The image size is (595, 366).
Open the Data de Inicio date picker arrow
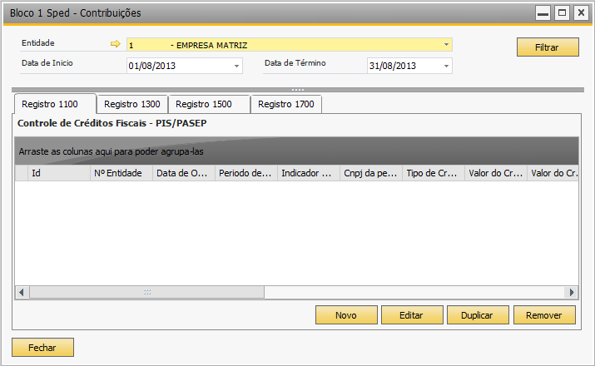[x=237, y=66]
